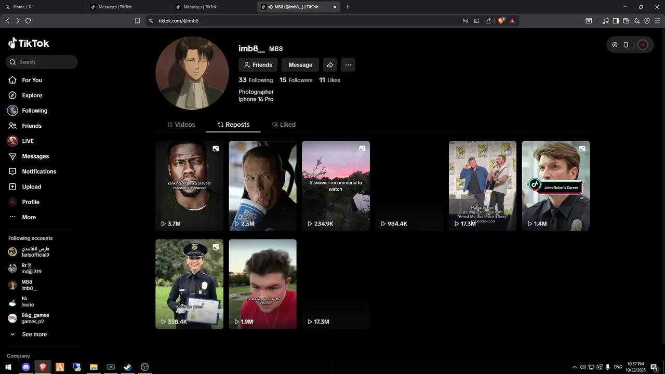Open Brave VPN shield icon
This screenshot has width=665, height=374.
[x=647, y=21]
